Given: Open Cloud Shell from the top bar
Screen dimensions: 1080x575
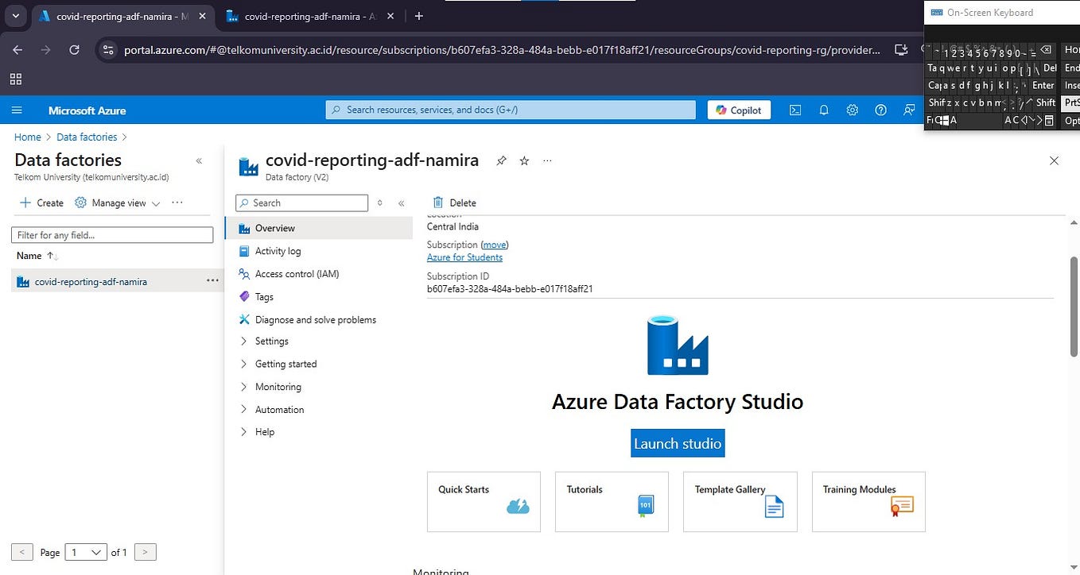Looking at the screenshot, I should [794, 110].
